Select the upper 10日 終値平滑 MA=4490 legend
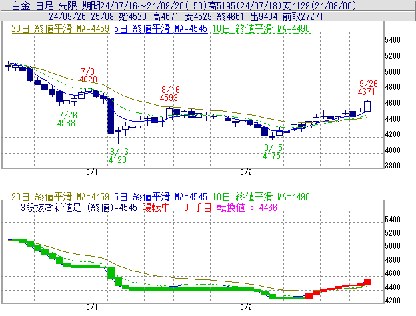The image size is (416, 316). 261,29
